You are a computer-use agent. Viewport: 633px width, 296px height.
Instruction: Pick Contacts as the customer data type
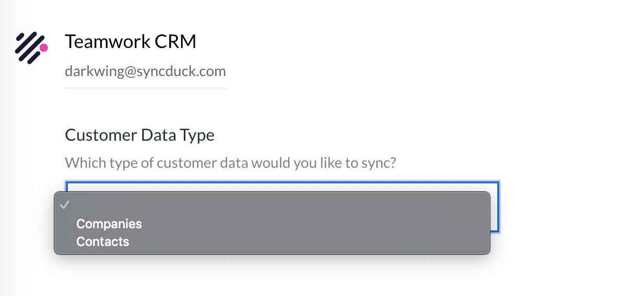point(103,241)
